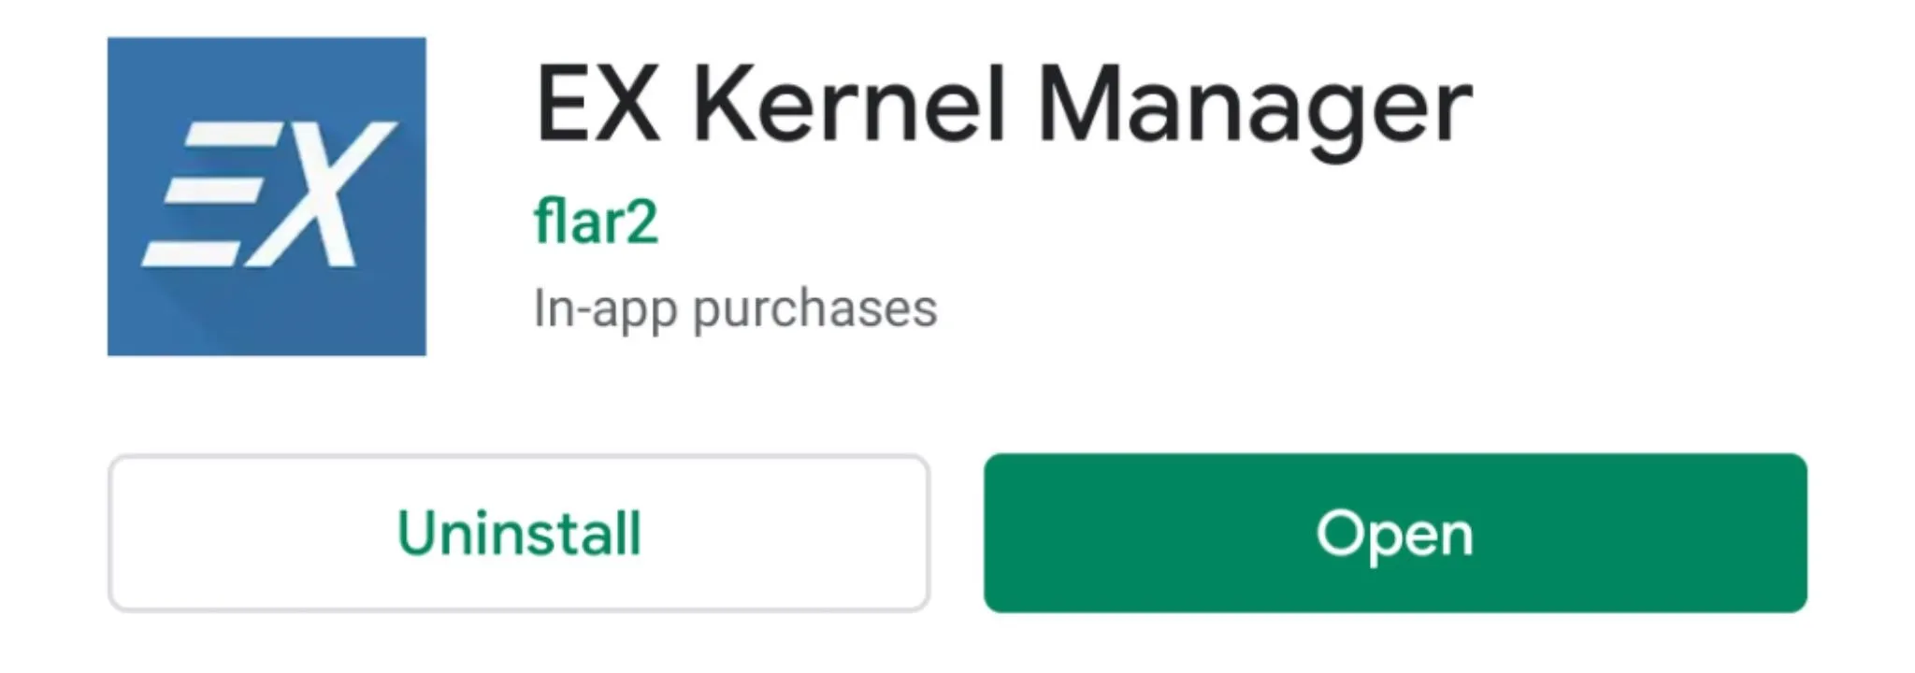Viewport: 1915px width, 673px height.
Task: Click the word Open on the green button
Action: click(x=1394, y=536)
